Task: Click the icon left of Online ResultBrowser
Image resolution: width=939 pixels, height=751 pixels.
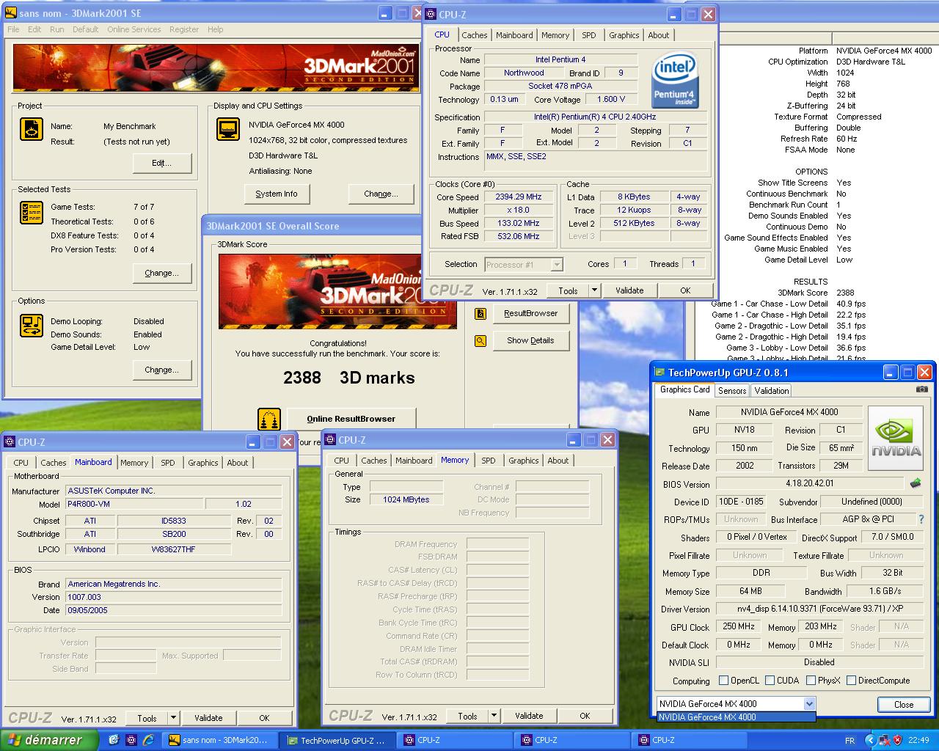Action: (x=269, y=420)
